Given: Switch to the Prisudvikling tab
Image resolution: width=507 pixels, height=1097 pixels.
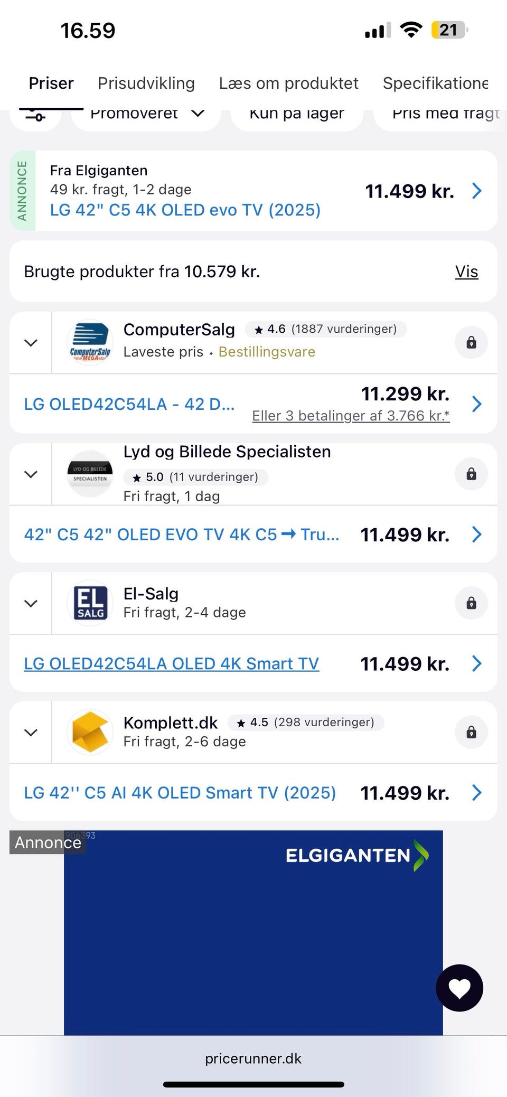Looking at the screenshot, I should pyautogui.click(x=146, y=83).
